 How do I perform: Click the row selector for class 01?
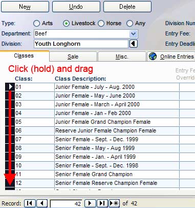coord(10,87)
